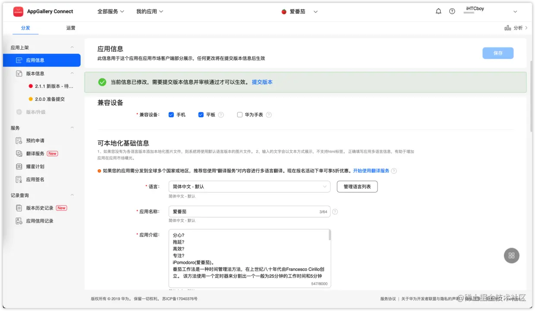Click the 保存 button

tap(498, 53)
